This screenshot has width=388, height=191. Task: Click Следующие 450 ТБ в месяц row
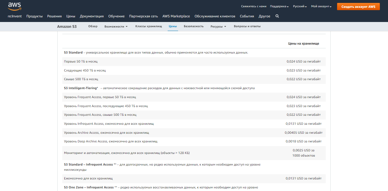pyautogui.click(x=194, y=70)
